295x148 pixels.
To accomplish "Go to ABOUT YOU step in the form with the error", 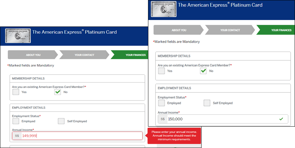I will pyautogui.click(x=33, y=55).
